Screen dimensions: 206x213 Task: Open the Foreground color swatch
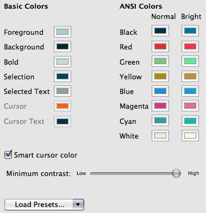[63, 32]
